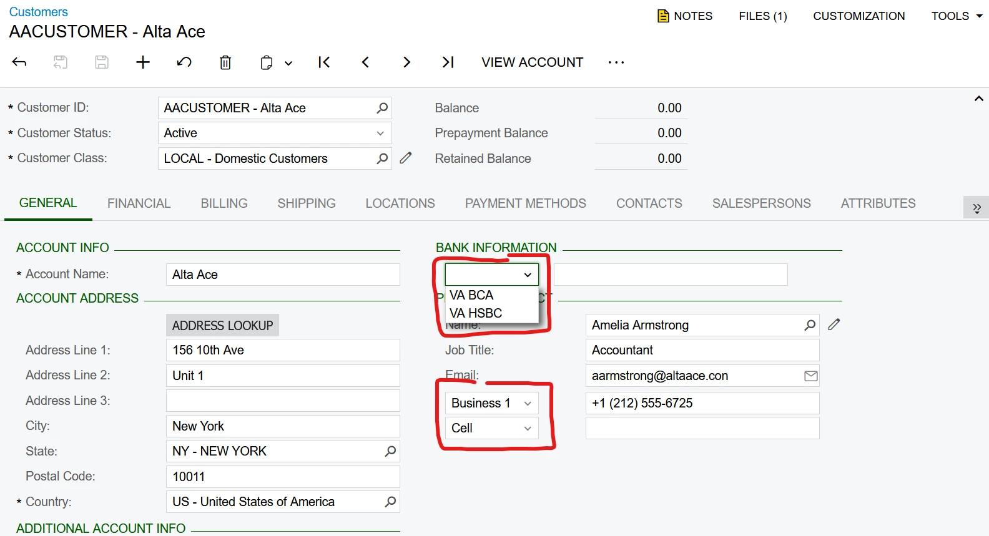
Task: Search Customer ID with magnifier icon
Action: (x=382, y=108)
